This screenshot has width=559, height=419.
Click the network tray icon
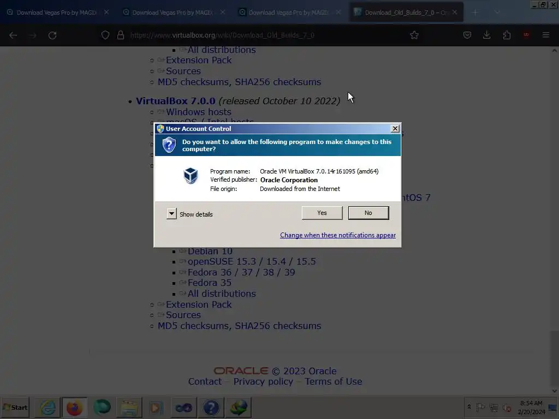[x=493, y=407]
